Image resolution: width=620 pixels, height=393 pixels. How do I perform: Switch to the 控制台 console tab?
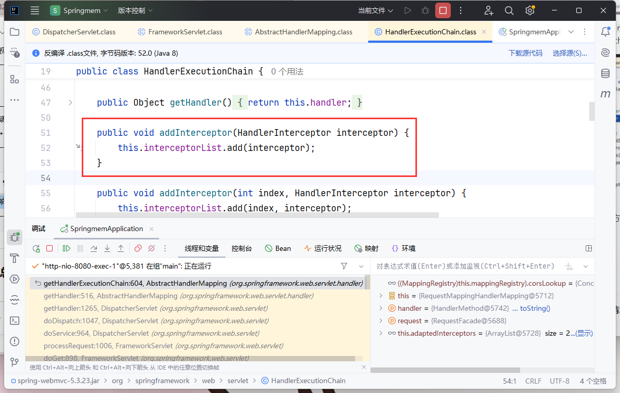(x=242, y=249)
